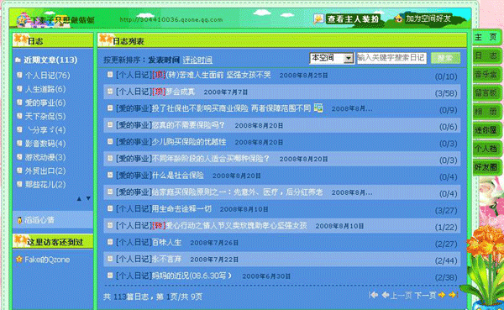Image resolution: width=504 pixels, height=310 pixels.
Task: Open the 个人日记(76) category
Action: click(47, 76)
